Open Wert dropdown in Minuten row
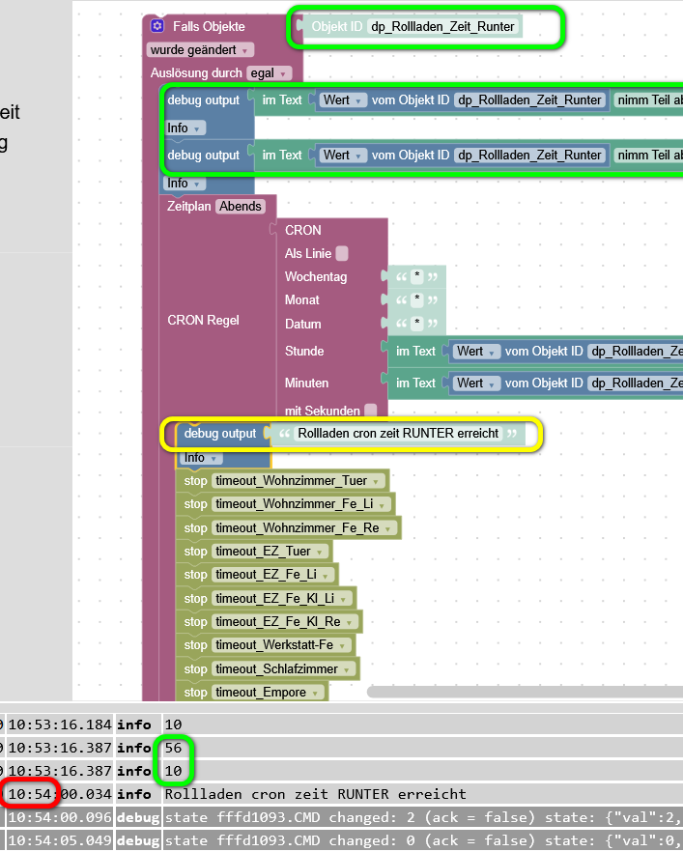Viewport: 683px width, 852px height. pyautogui.click(x=476, y=383)
